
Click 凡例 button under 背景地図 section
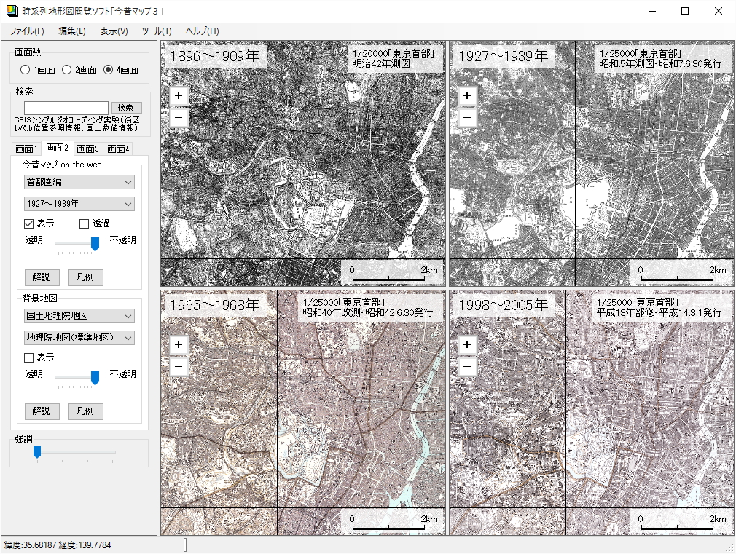coord(85,411)
